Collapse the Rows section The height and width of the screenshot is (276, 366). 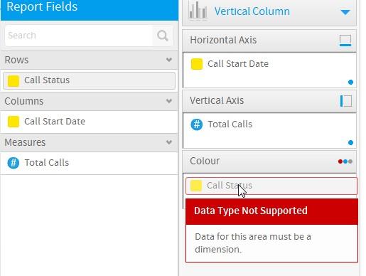point(169,60)
